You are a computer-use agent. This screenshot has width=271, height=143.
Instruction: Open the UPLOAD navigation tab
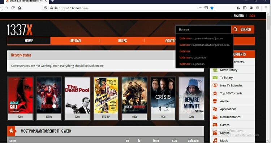tap(75, 41)
